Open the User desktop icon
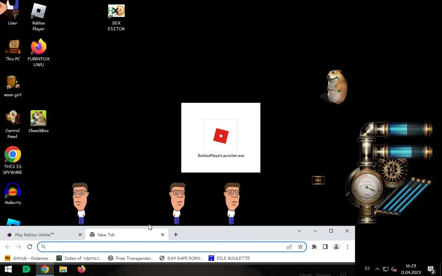Viewport: 442px width, 276px height. pos(13,13)
